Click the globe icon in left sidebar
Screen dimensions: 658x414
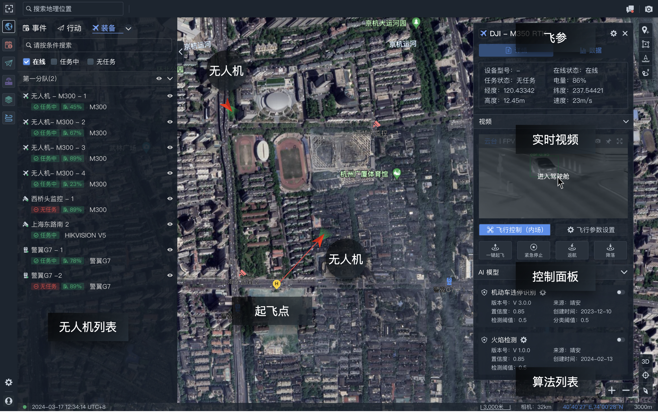(x=9, y=27)
